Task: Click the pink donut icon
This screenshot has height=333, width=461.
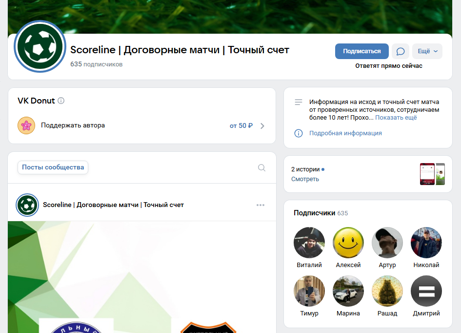Action: tap(26, 125)
